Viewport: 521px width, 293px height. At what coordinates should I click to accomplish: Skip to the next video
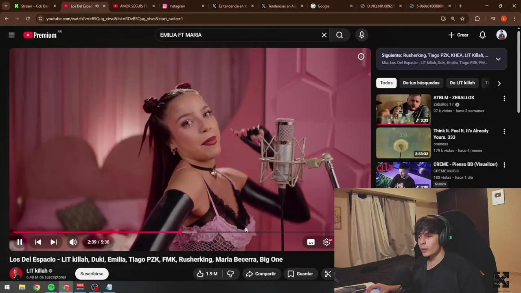point(53,242)
